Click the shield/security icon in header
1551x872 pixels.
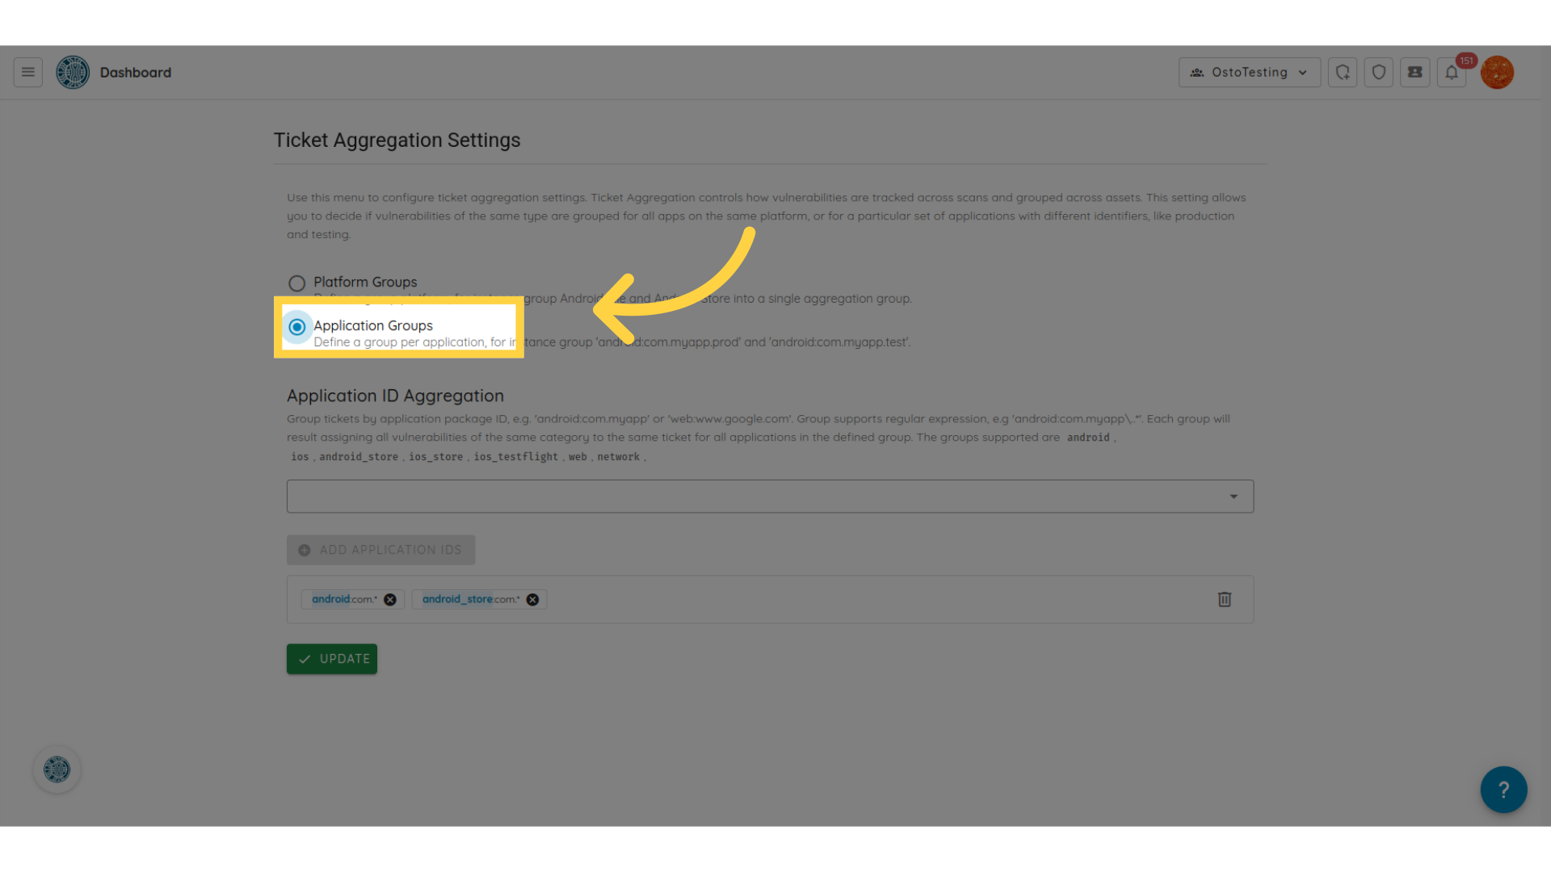[x=1378, y=71]
